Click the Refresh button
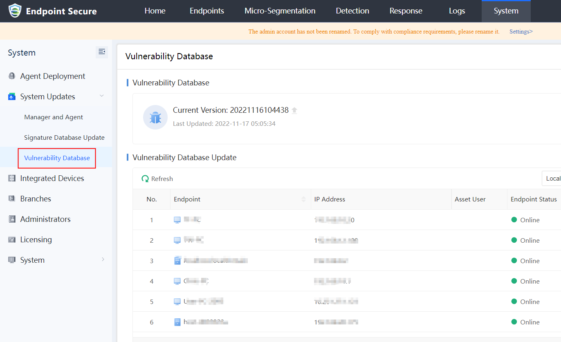The height and width of the screenshot is (342, 561). (x=157, y=179)
